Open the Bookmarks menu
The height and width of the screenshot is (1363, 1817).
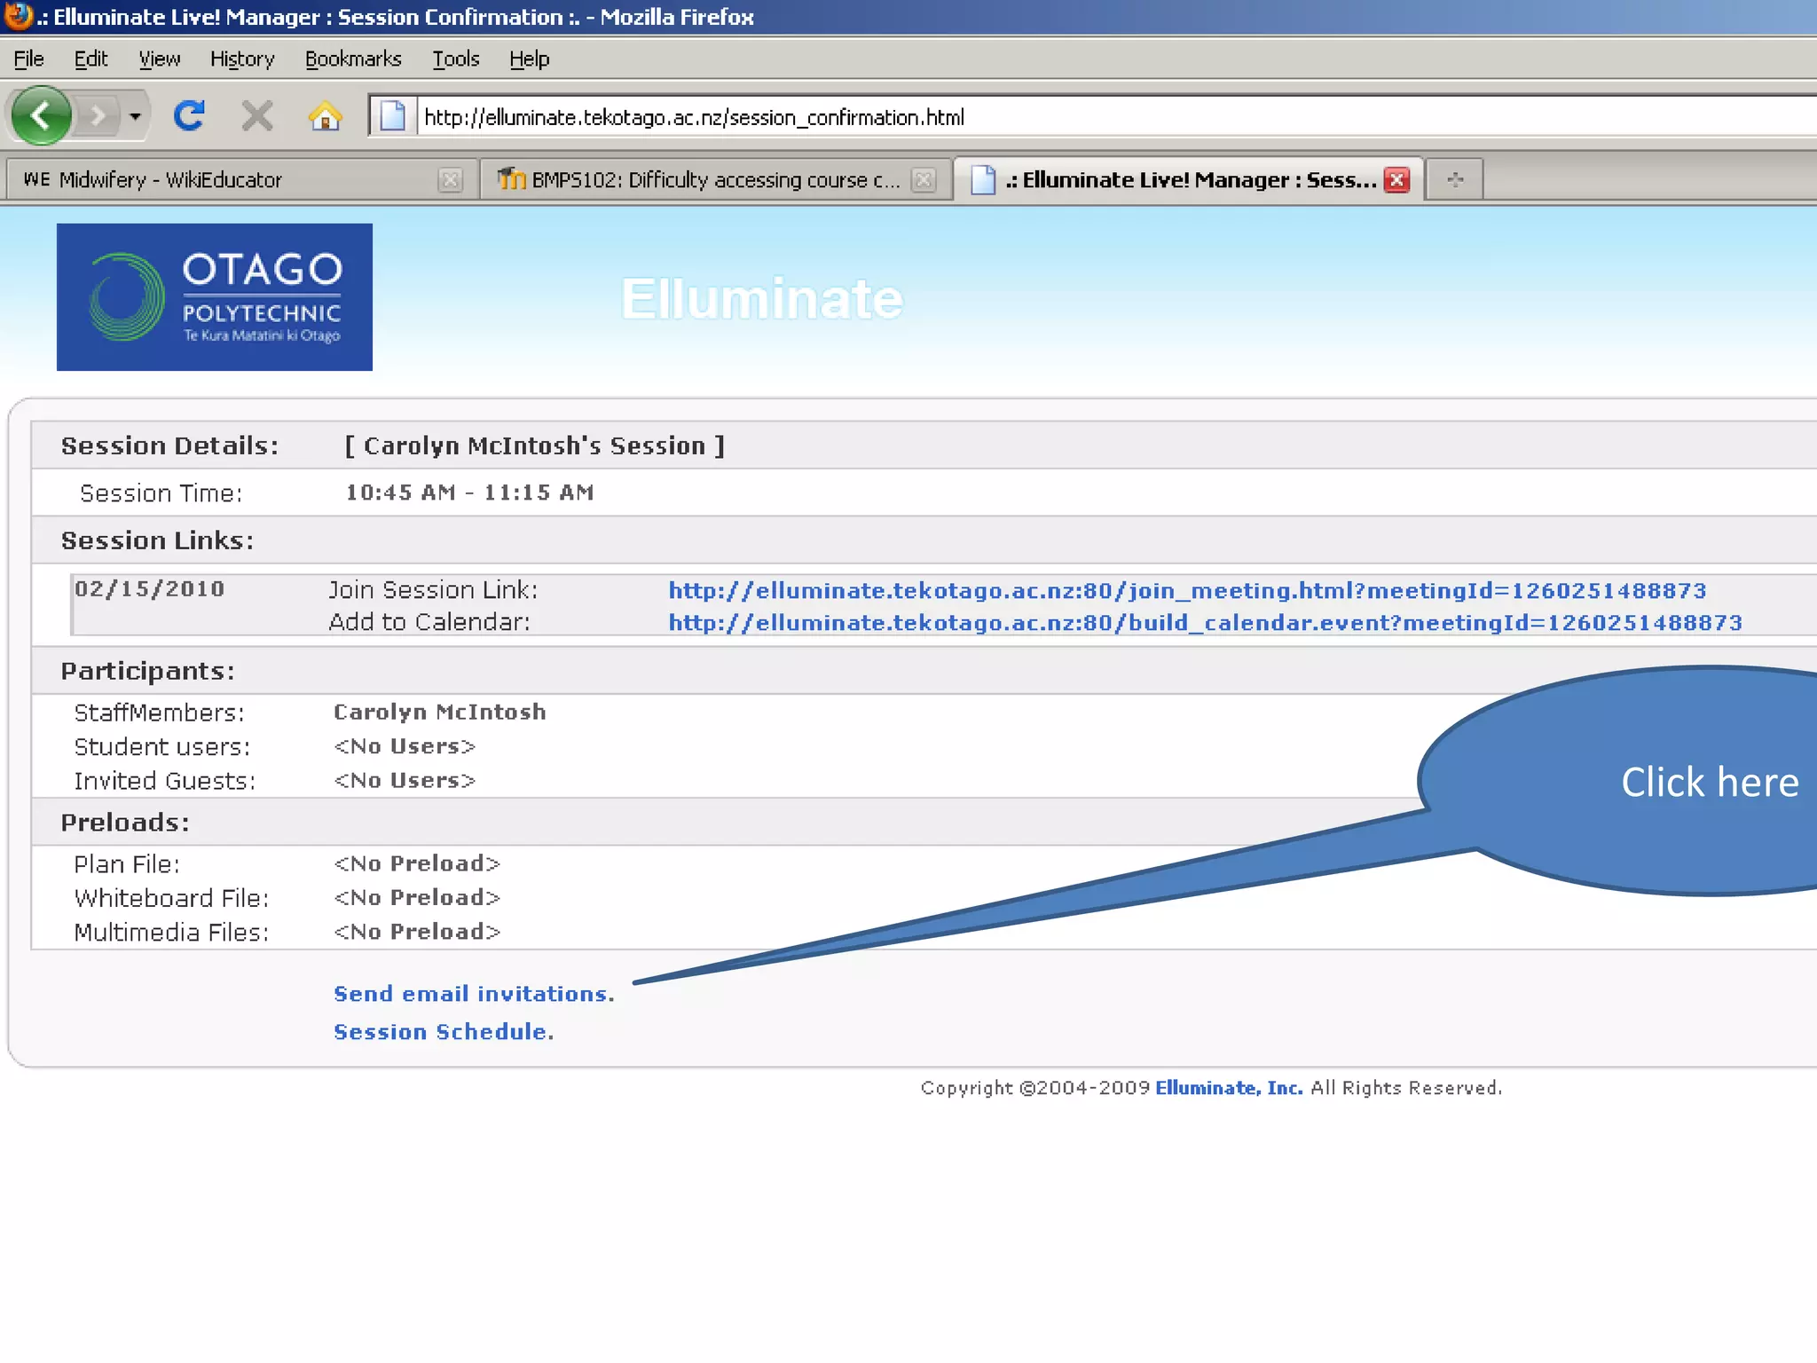point(353,59)
